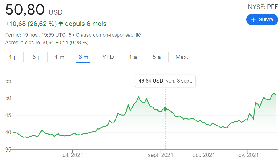
Task: Select the 6 m range tab
Action: (x=83, y=57)
